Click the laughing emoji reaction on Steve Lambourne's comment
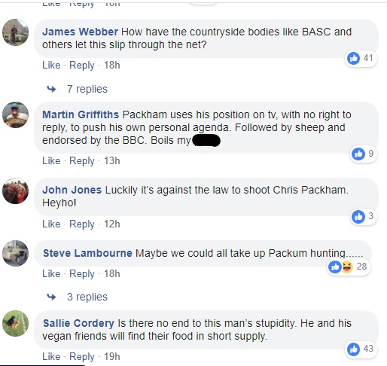 pyautogui.click(x=347, y=267)
